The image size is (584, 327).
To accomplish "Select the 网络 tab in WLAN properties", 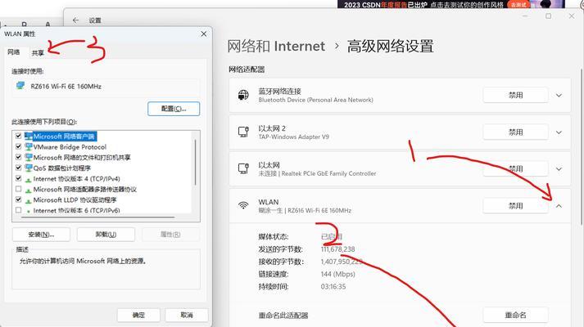I will [x=14, y=52].
